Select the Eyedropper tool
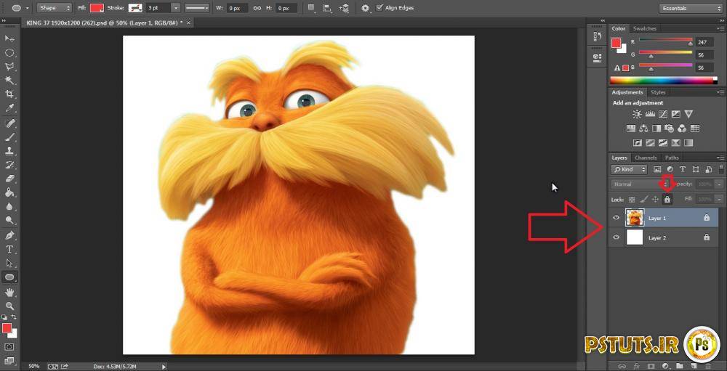The height and width of the screenshot is (371, 727). tap(9, 108)
